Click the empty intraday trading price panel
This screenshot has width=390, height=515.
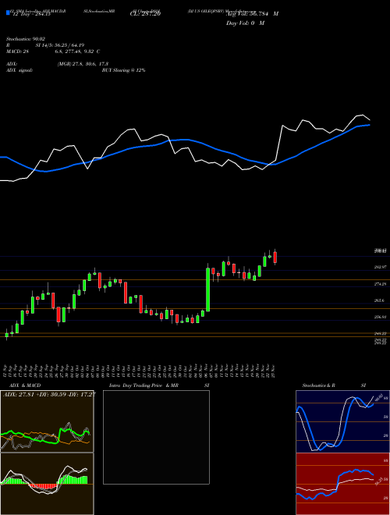(x=156, y=437)
